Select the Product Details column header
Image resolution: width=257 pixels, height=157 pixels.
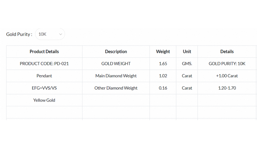[x=44, y=52]
